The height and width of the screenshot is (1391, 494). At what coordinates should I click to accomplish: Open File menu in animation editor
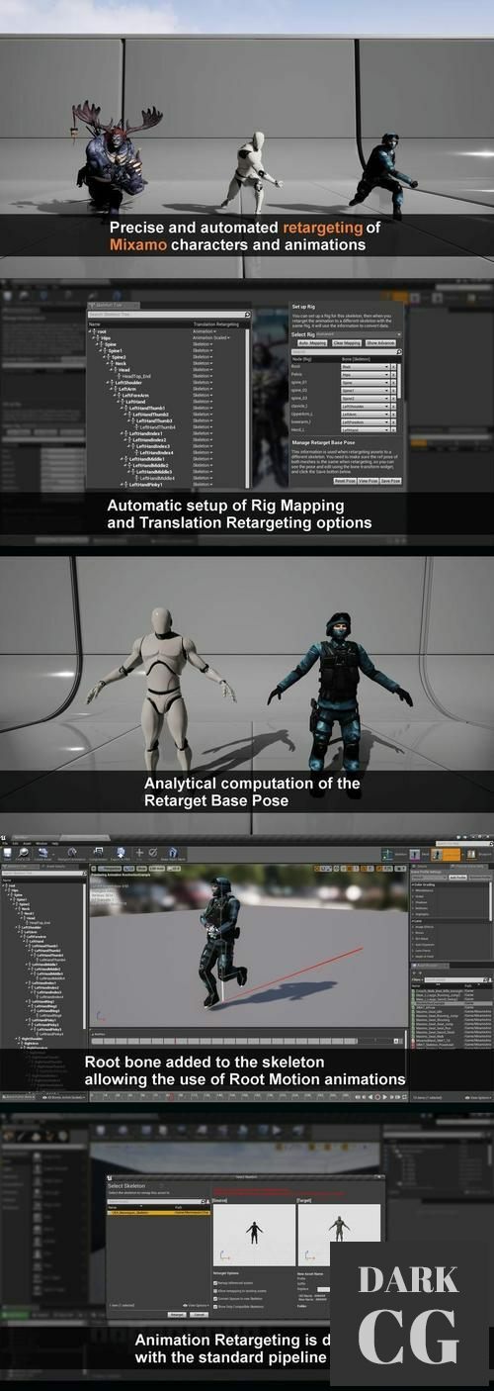4,842
